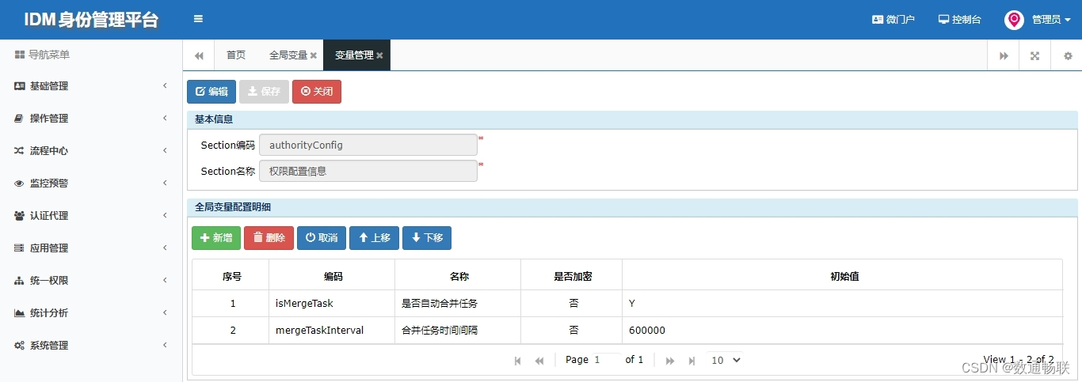1082x382 pixels.
Task: Click the 导航菜单 grid icon
Action: [20, 55]
